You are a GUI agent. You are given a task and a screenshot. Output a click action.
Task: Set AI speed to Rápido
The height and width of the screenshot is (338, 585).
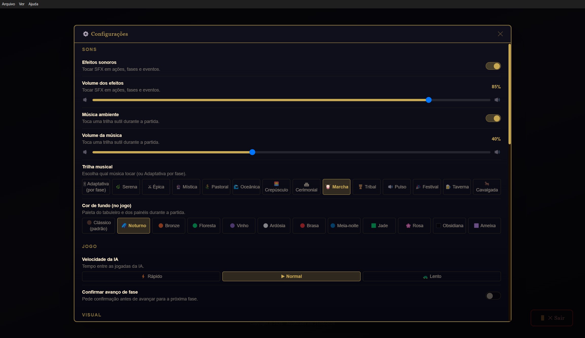pos(151,276)
